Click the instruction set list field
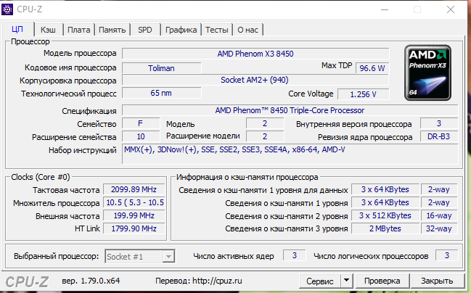471x293 pixels. pos(290,154)
